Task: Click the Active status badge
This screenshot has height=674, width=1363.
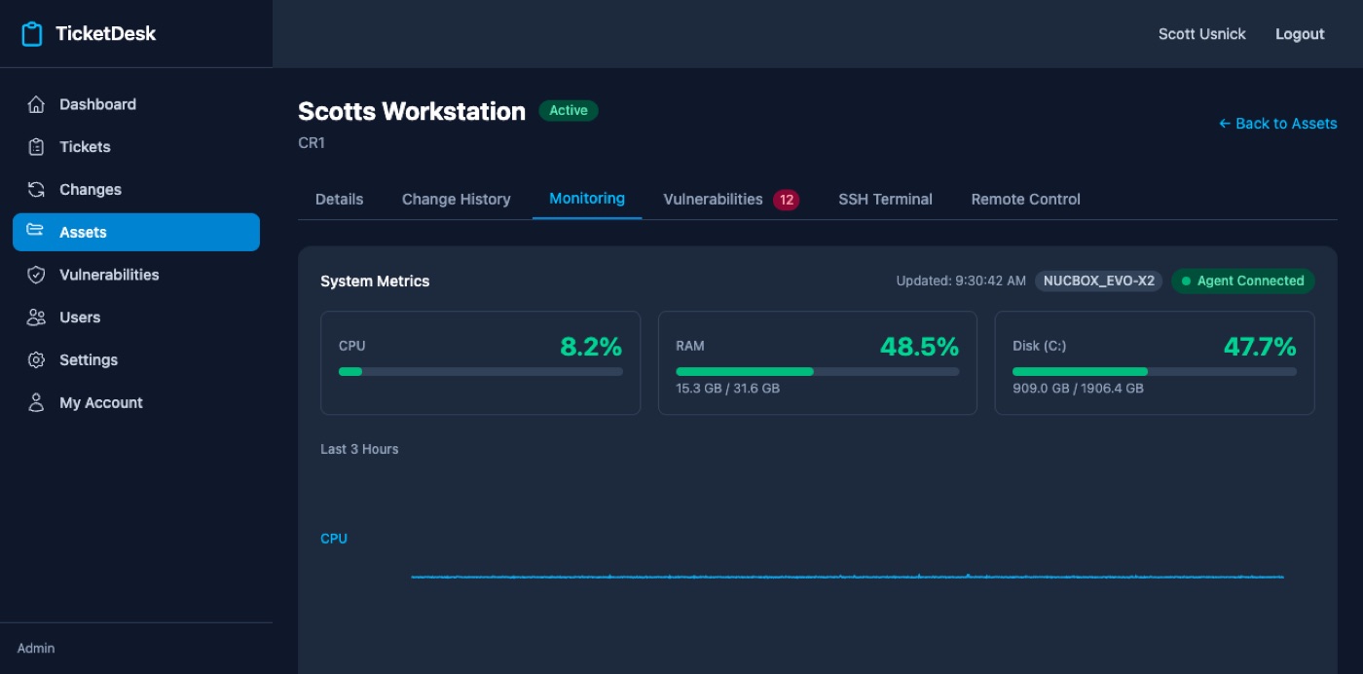Action: click(x=569, y=110)
